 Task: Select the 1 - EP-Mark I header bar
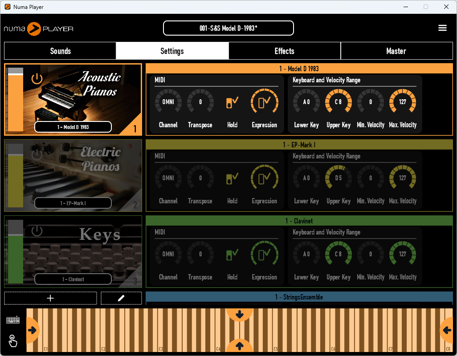299,145
